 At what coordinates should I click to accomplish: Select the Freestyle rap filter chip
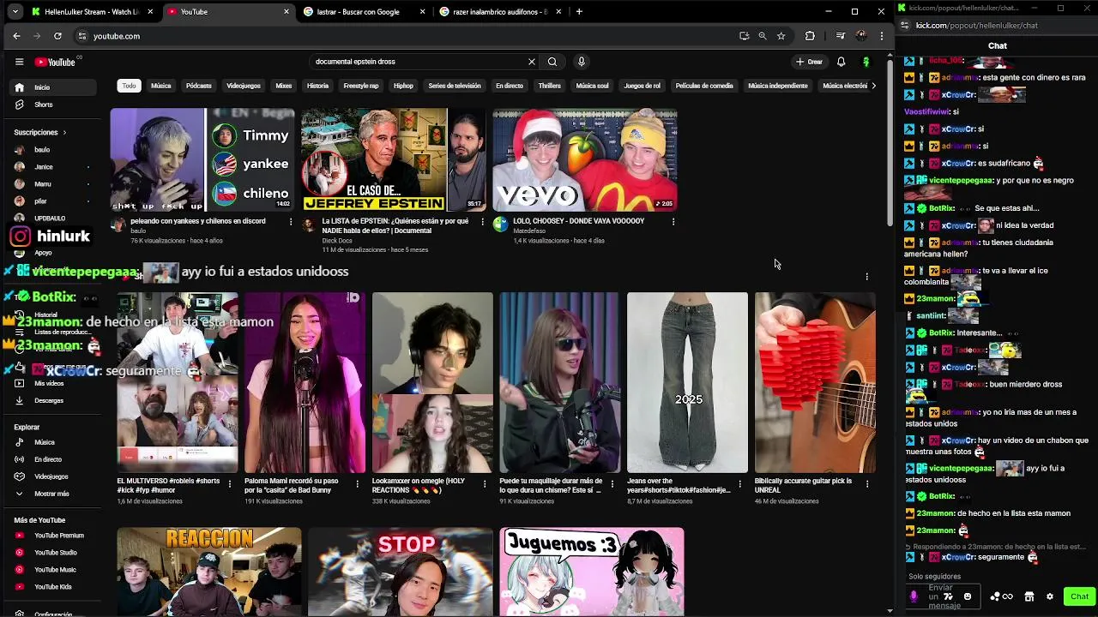[361, 86]
